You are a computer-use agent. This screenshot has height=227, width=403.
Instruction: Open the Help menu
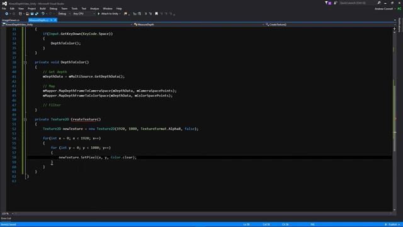click(119, 8)
